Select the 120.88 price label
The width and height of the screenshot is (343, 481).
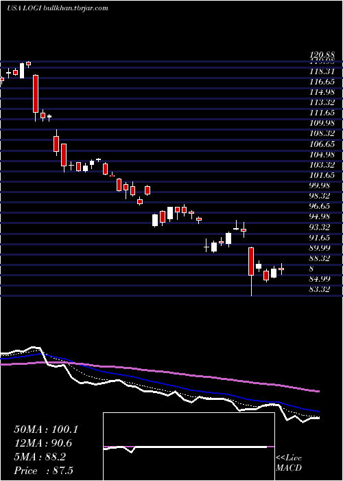point(322,56)
